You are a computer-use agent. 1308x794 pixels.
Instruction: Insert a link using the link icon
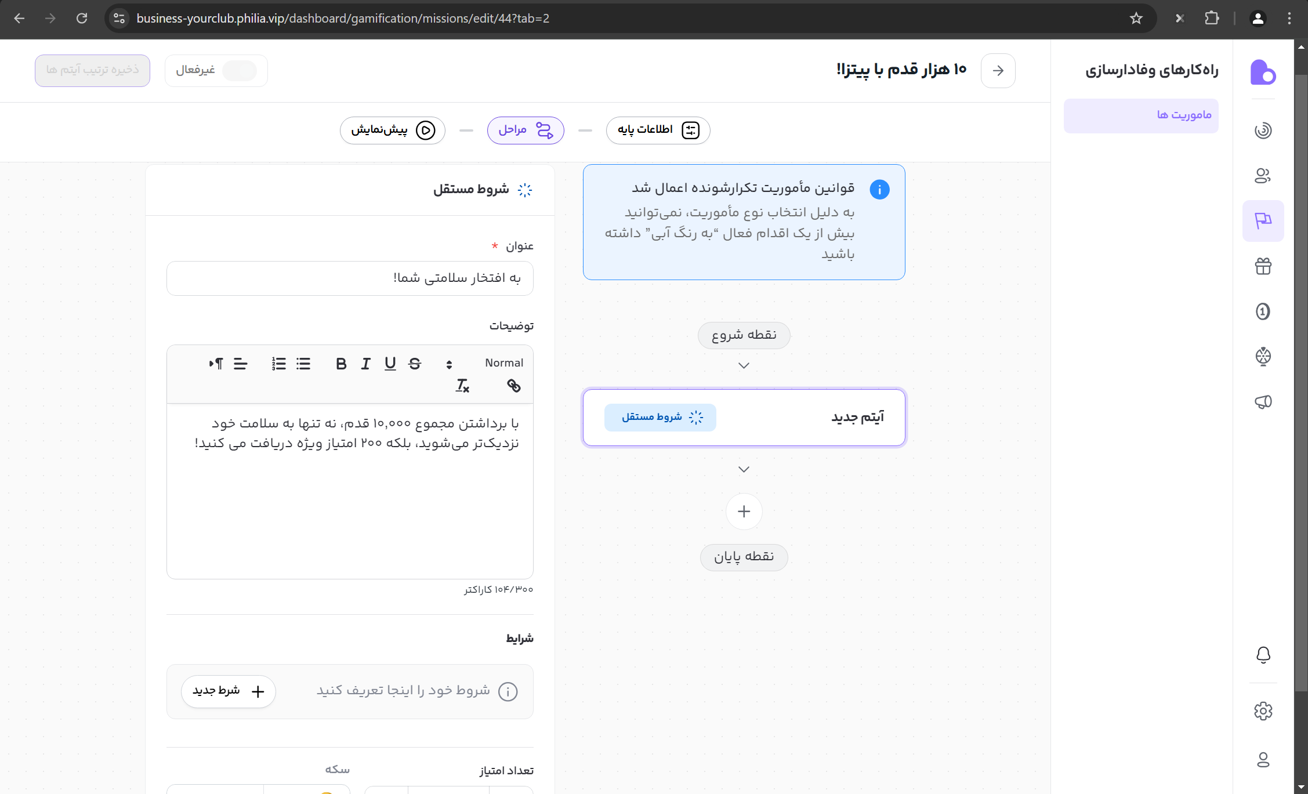click(x=513, y=386)
